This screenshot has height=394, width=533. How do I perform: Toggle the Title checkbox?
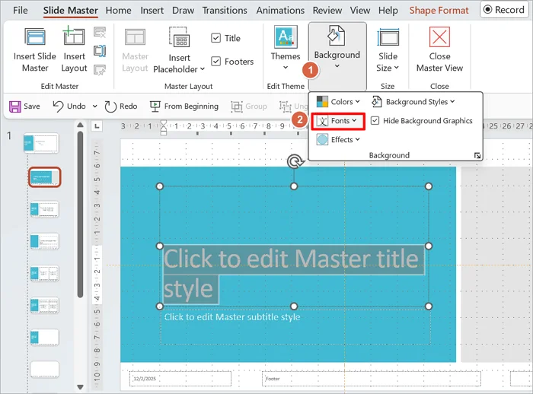click(215, 38)
